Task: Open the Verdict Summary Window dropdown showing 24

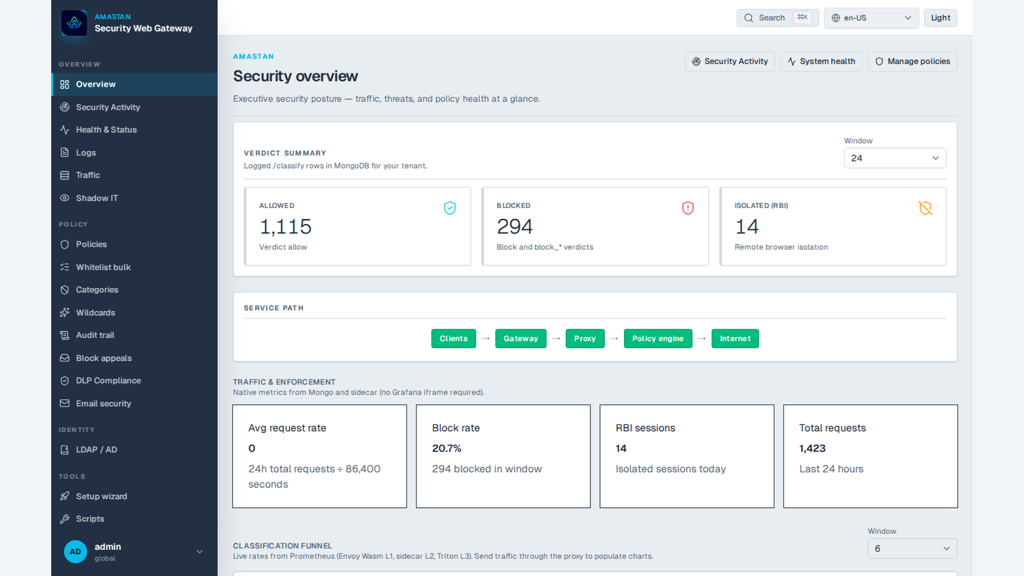Action: tap(895, 158)
